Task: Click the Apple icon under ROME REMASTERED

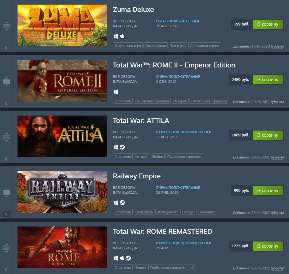Action: tap(122, 258)
